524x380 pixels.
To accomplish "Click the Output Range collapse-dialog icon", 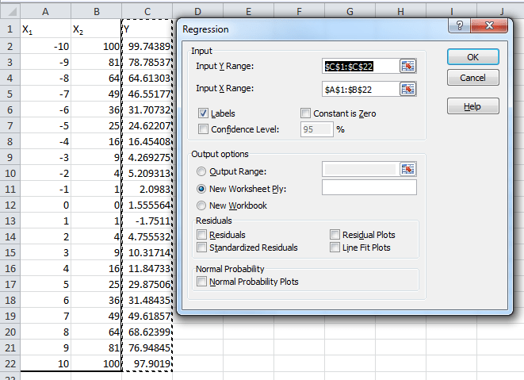I will pos(407,169).
